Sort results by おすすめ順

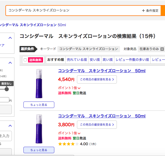[x=56, y=60]
